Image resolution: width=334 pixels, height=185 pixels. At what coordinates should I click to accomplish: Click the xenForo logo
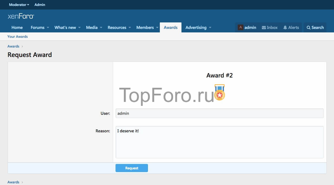pos(21,16)
